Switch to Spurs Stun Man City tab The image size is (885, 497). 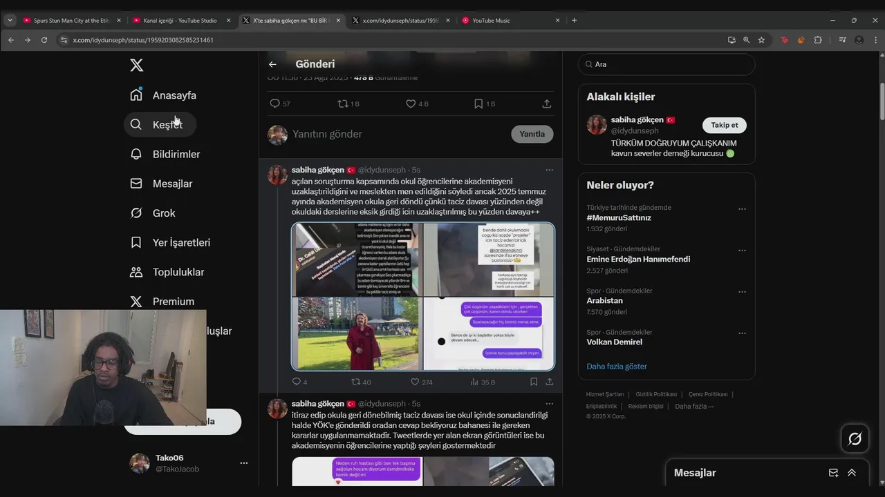pos(73,20)
